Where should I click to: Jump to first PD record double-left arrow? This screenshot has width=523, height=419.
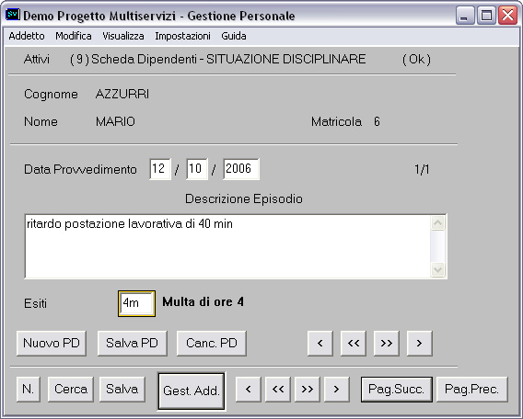pos(354,343)
